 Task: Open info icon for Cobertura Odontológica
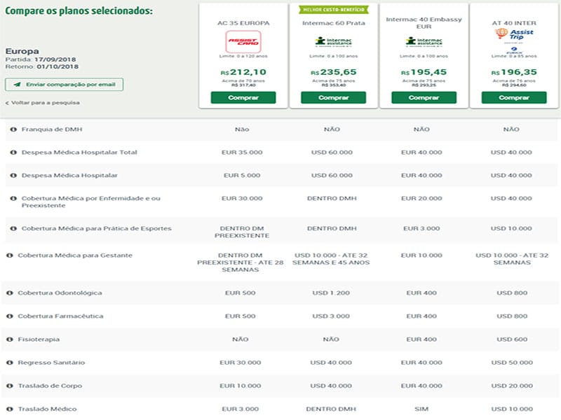(10, 293)
